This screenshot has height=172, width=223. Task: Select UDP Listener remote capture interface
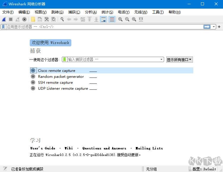point(111,89)
